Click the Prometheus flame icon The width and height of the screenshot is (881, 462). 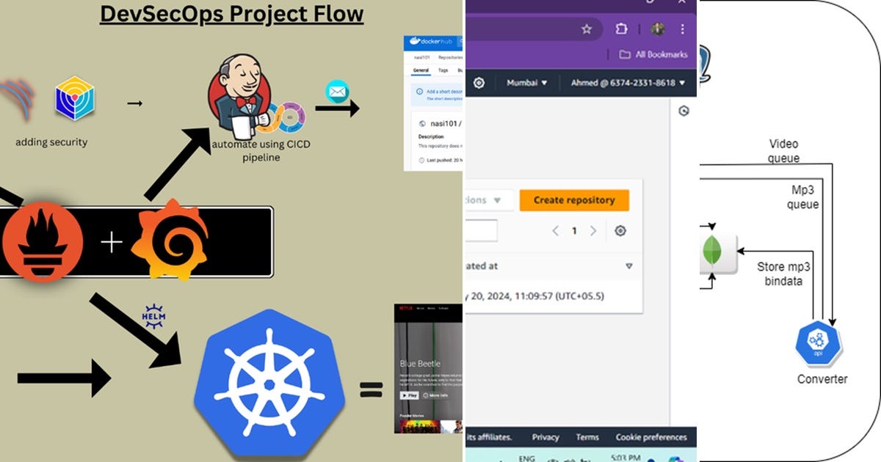tap(42, 242)
